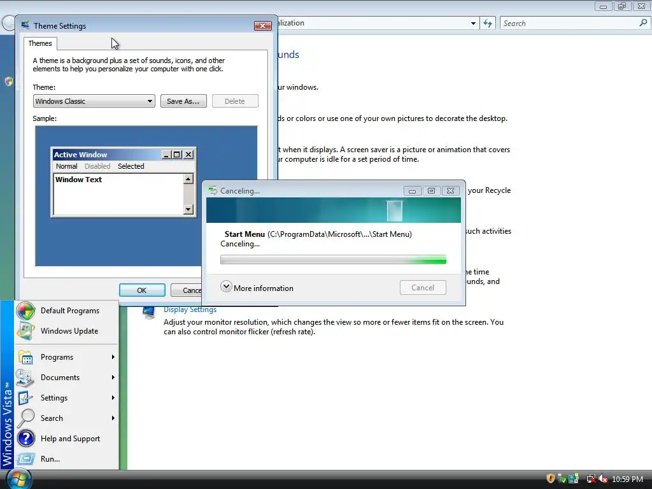Viewport: 652px width, 489px height.
Task: Click the Documents icon in Start menu
Action: tap(25, 378)
